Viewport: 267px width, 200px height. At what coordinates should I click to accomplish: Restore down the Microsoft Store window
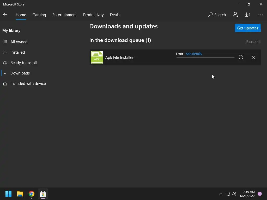click(249, 4)
